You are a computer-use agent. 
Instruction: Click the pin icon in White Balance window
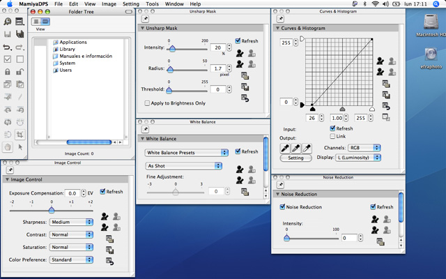(x=145, y=129)
